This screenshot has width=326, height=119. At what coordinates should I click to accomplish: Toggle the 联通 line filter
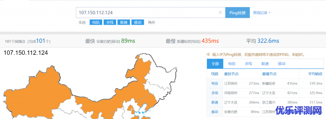pyautogui.click(x=124, y=22)
